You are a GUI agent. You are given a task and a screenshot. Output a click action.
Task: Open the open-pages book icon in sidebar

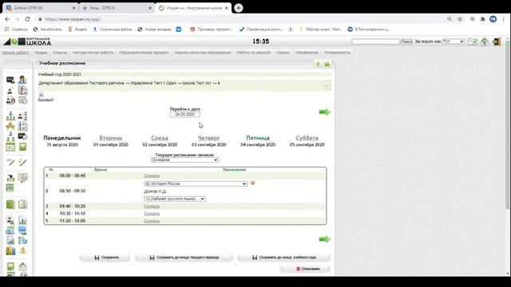click(22, 204)
